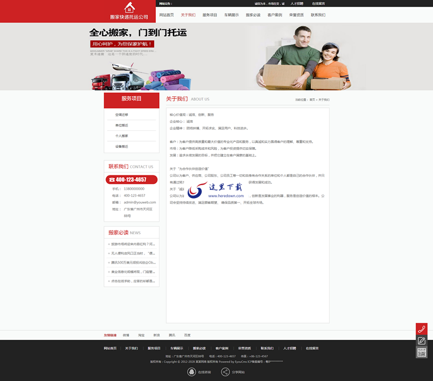This screenshot has width=433, height=381.
Task: Choose 设备搬迁 from the service list
Action: 122,146
